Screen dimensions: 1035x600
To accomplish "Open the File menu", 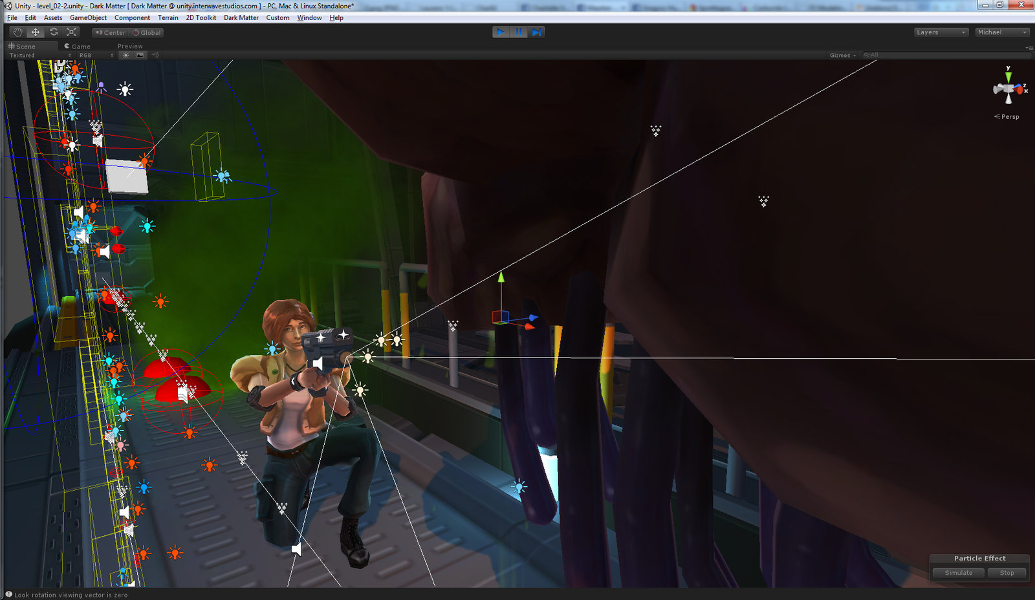I will coord(12,17).
